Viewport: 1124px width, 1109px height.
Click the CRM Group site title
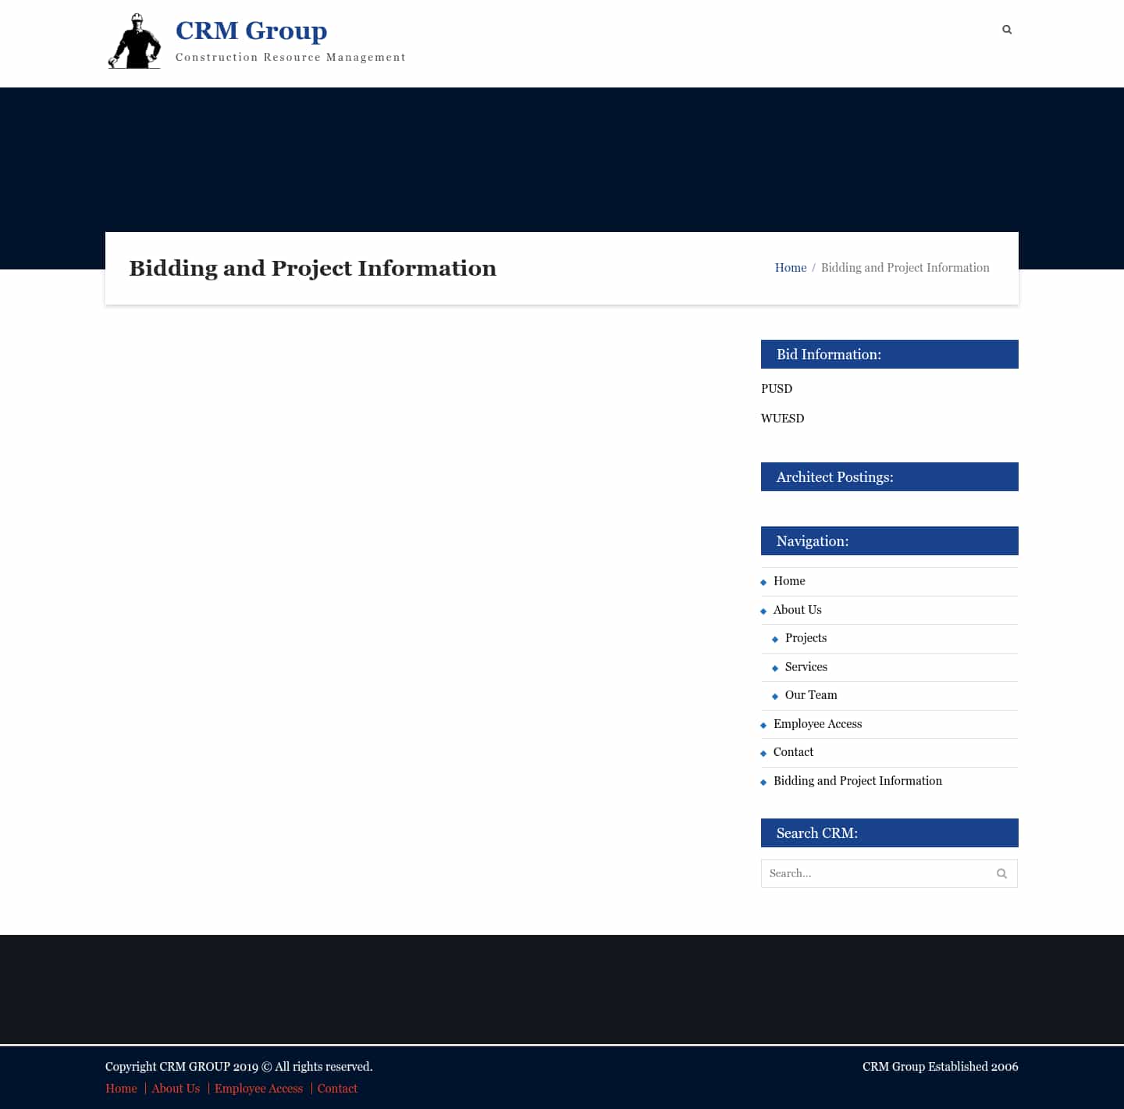coord(252,30)
